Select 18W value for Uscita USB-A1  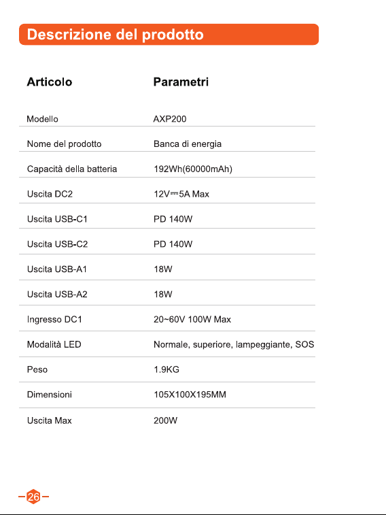point(163,269)
